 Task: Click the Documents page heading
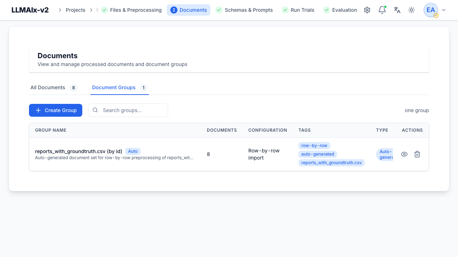pos(58,56)
